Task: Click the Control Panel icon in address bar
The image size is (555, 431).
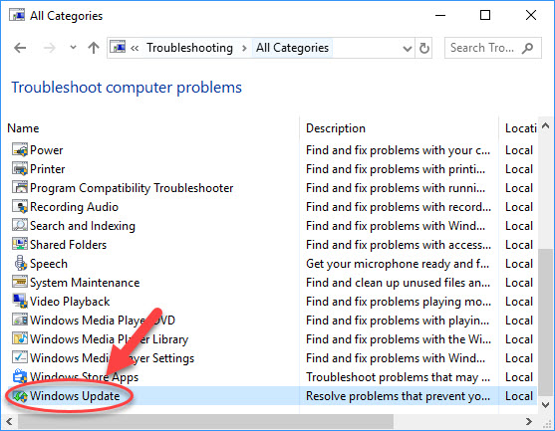Action: (118, 47)
